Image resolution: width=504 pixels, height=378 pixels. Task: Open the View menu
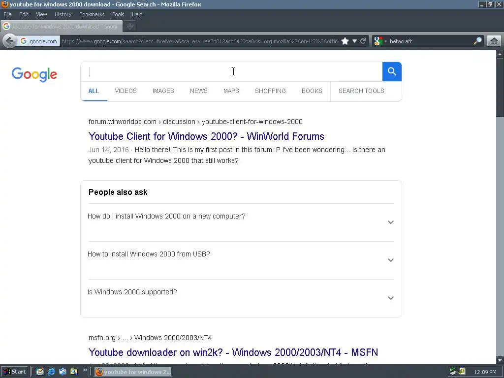[41, 14]
